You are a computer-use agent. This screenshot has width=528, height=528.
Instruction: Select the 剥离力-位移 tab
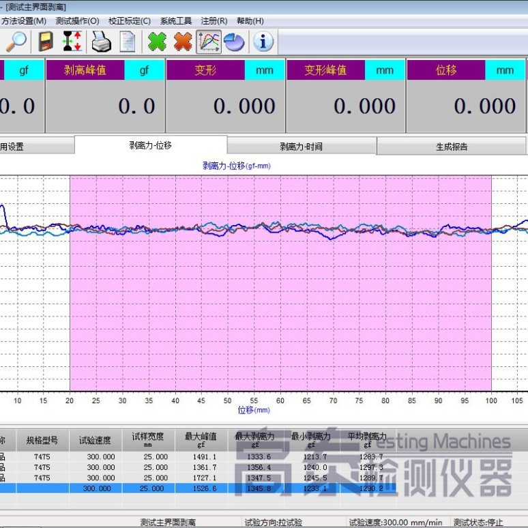click(x=150, y=145)
